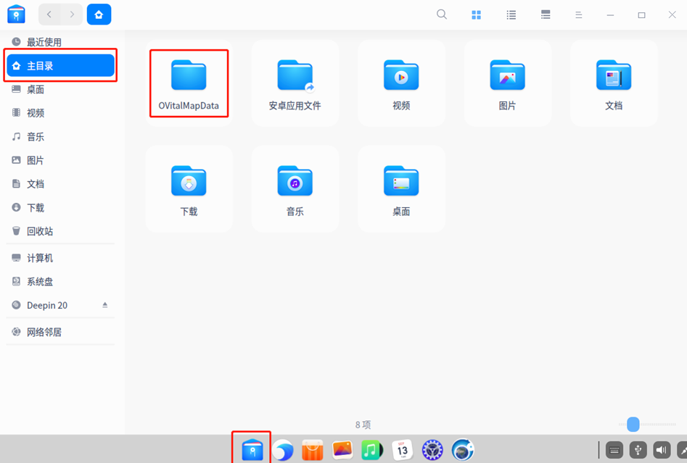687x463 pixels.
Task: Toggle the volume icon in tray
Action: (662, 450)
